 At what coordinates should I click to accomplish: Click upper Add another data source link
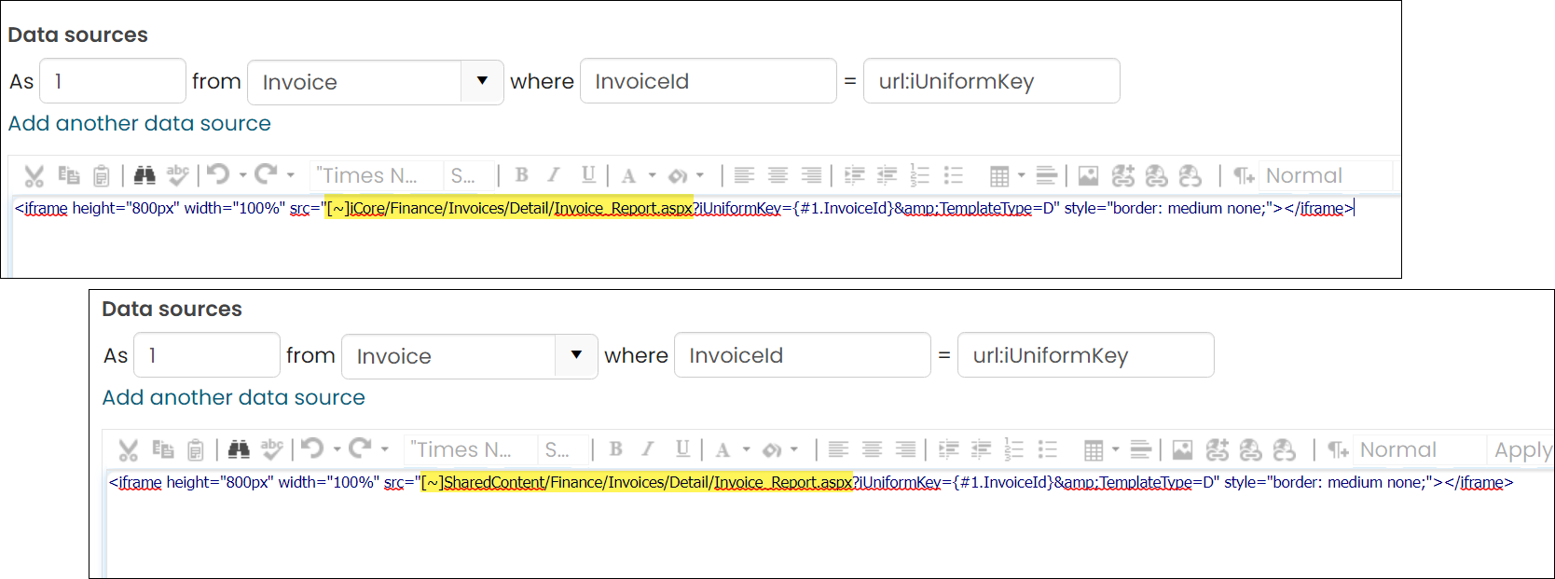(x=140, y=123)
